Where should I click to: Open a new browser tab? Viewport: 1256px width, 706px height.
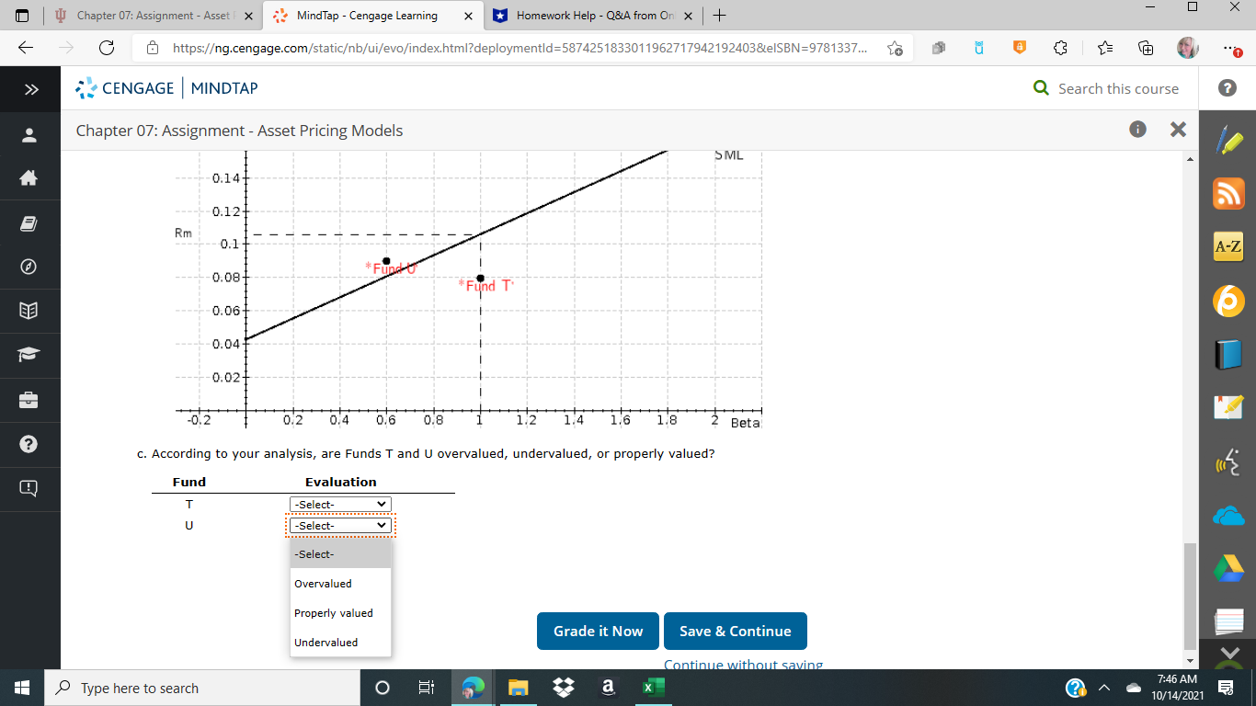720,16
